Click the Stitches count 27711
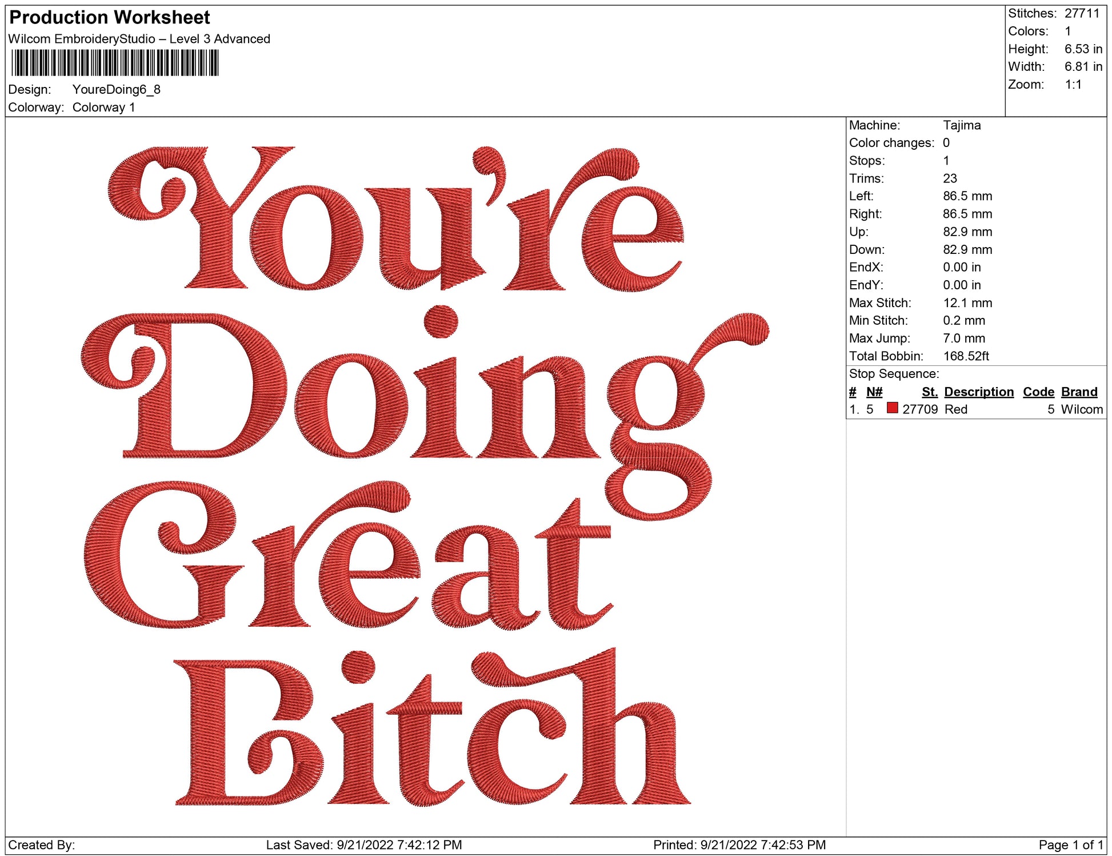 coord(1082,13)
